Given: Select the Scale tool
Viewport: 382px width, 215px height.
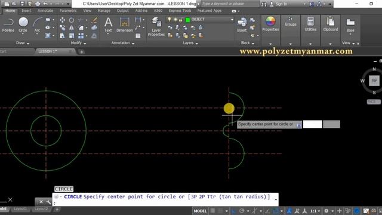Looking at the screenshot, I should pyautogui.click(x=72, y=36).
